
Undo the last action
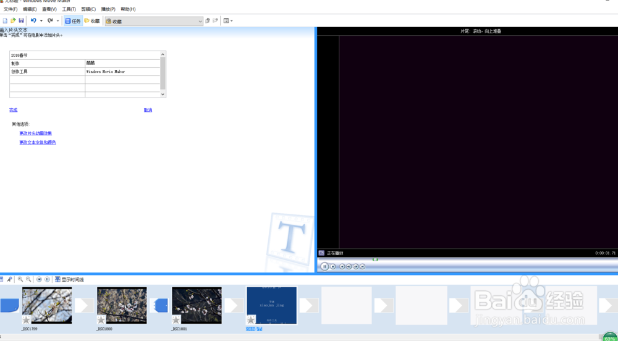pos(33,21)
